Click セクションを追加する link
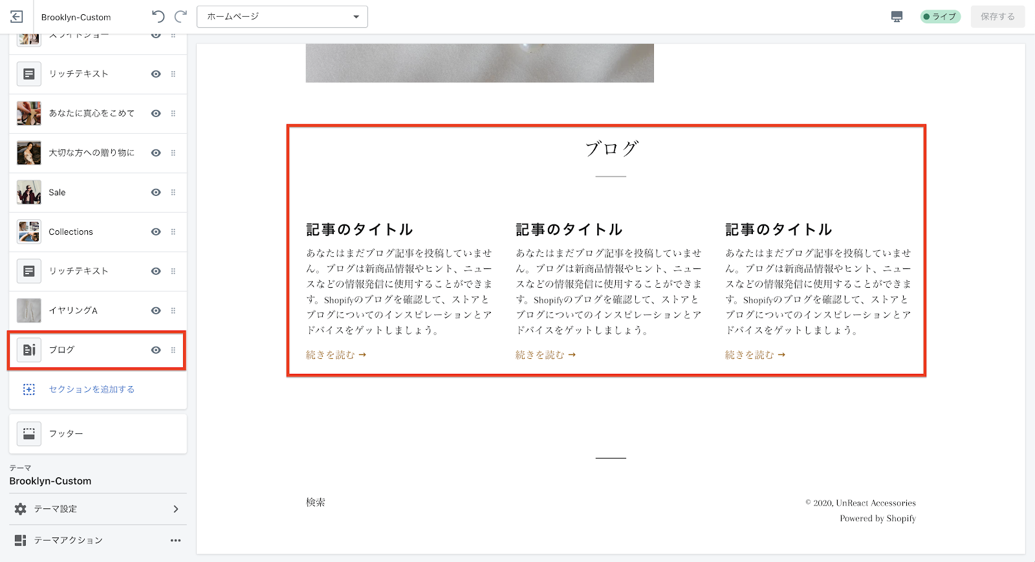Viewport: 1035px width, 562px height. click(x=92, y=389)
